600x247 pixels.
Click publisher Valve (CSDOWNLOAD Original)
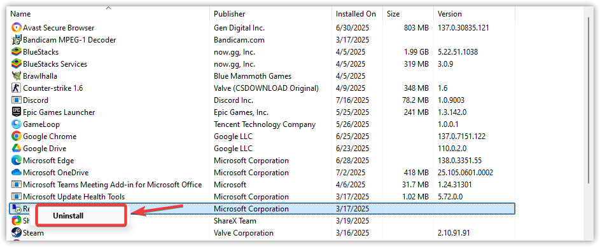(267, 88)
